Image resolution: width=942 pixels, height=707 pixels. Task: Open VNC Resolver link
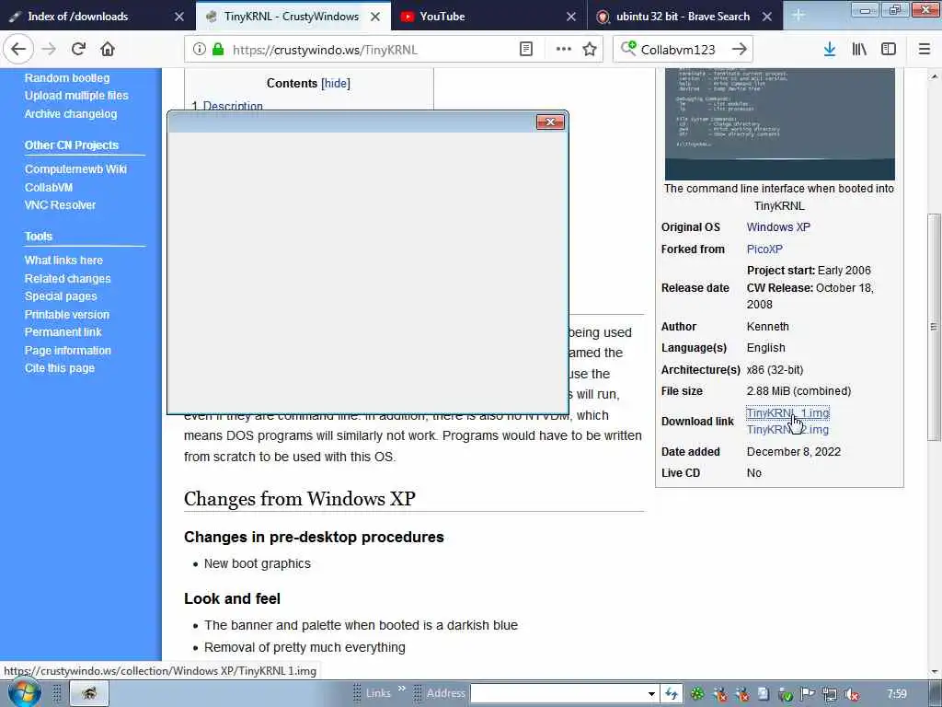tap(60, 205)
